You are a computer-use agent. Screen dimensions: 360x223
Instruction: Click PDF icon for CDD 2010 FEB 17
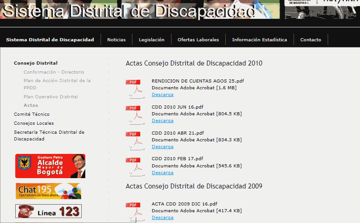click(x=133, y=166)
